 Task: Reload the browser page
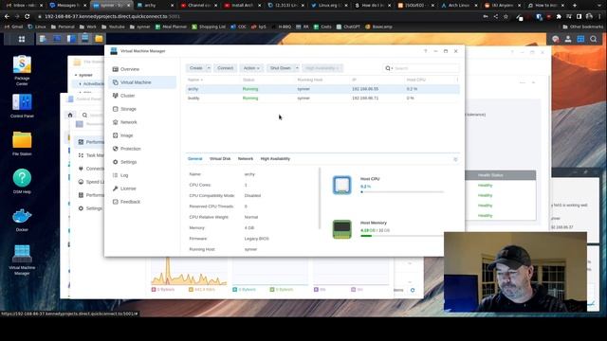click(x=27, y=17)
